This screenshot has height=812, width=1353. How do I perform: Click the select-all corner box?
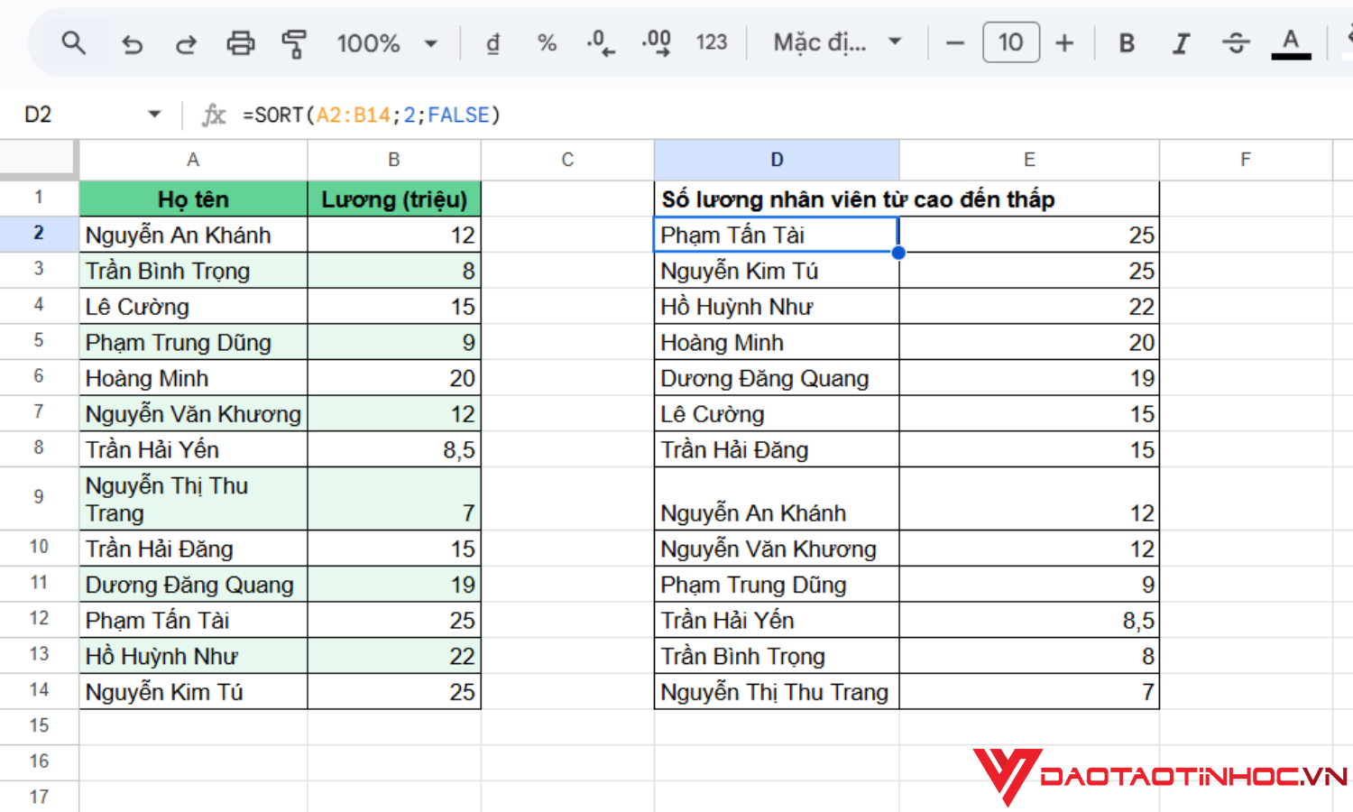(x=39, y=160)
